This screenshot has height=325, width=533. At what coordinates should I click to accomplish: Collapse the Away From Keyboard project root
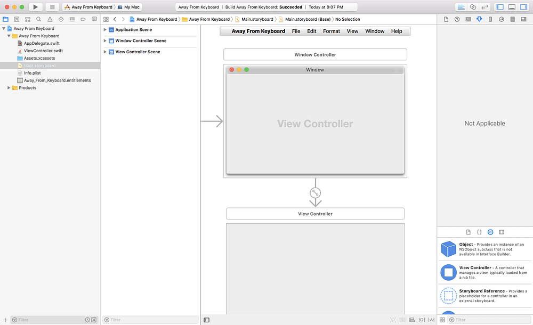pos(4,29)
